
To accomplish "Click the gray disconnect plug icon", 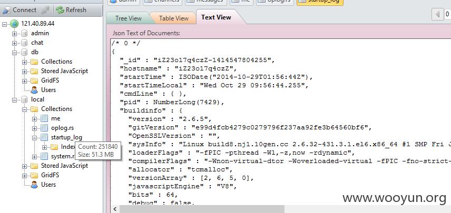I will [x=45, y=11].
